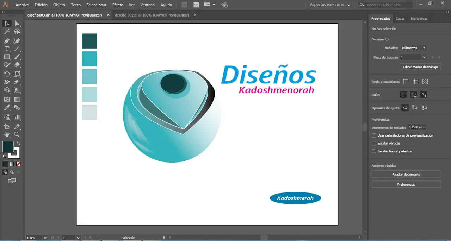Toggle Escalar trazos y efectos checkbox
451x241 pixels.
click(374, 151)
